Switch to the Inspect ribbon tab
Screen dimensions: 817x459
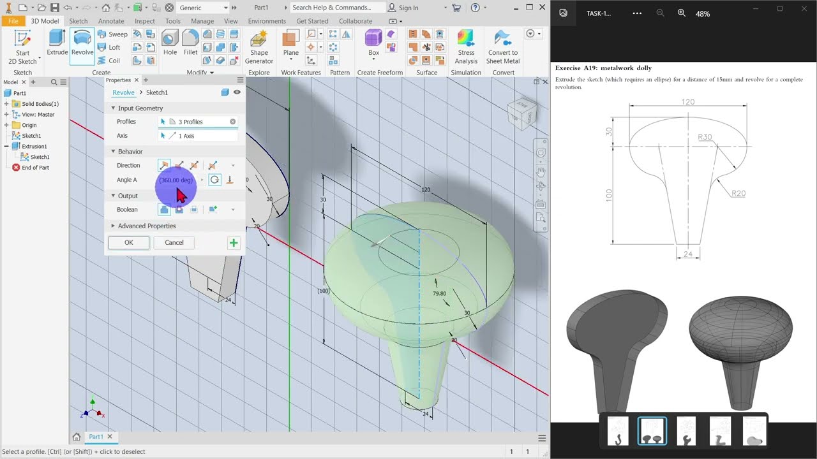point(145,21)
